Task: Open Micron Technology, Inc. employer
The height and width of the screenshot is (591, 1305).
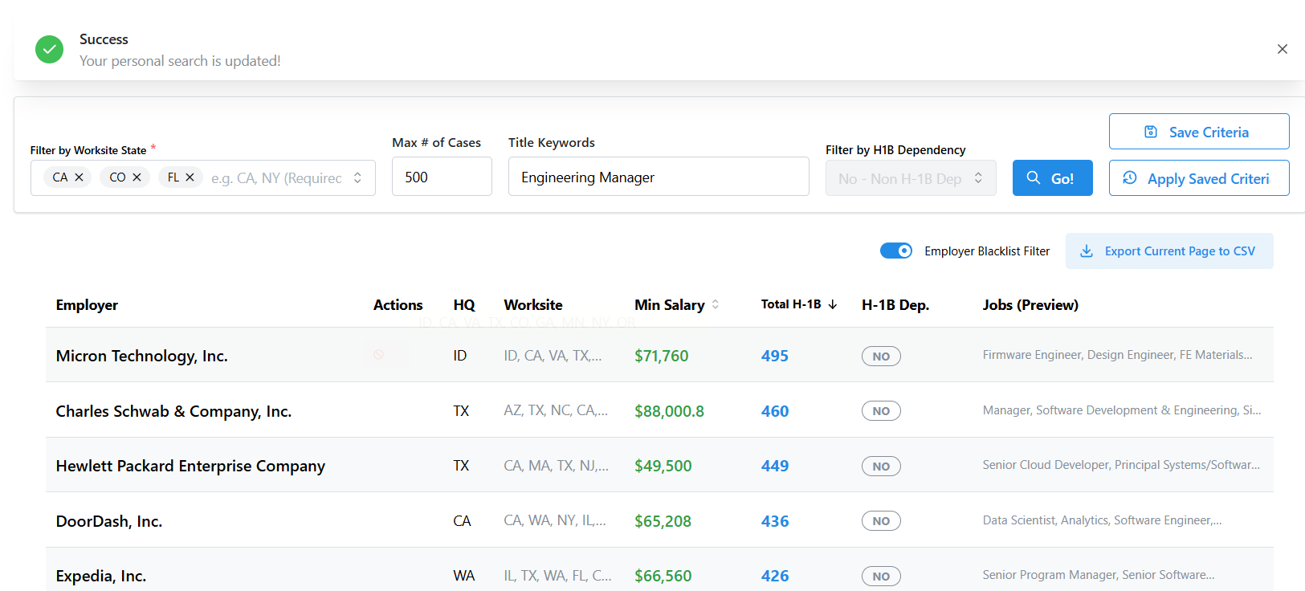Action: 142,356
